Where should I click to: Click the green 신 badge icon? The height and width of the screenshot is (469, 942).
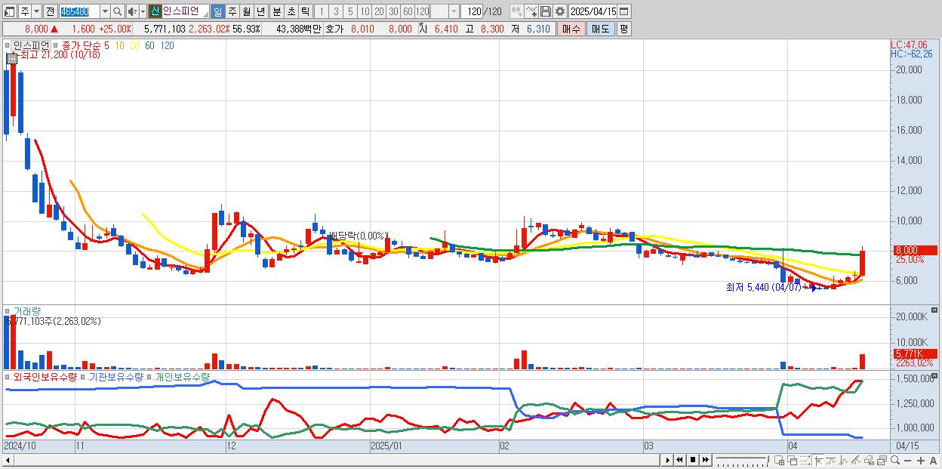(x=155, y=11)
